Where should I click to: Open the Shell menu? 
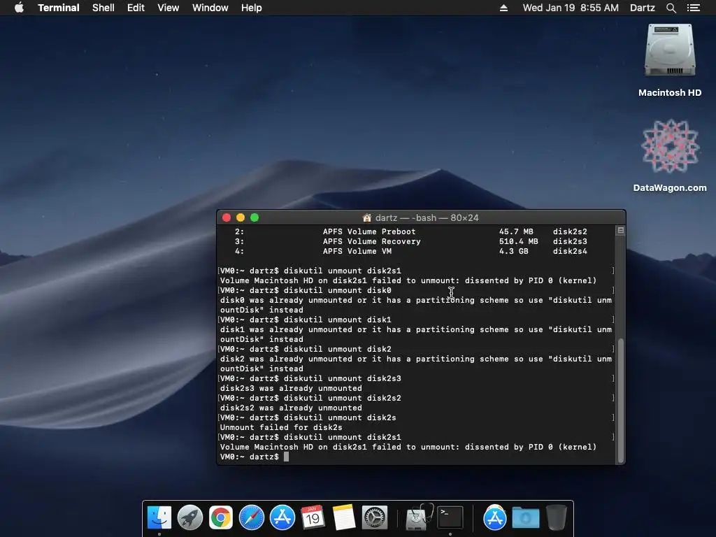[x=103, y=8]
